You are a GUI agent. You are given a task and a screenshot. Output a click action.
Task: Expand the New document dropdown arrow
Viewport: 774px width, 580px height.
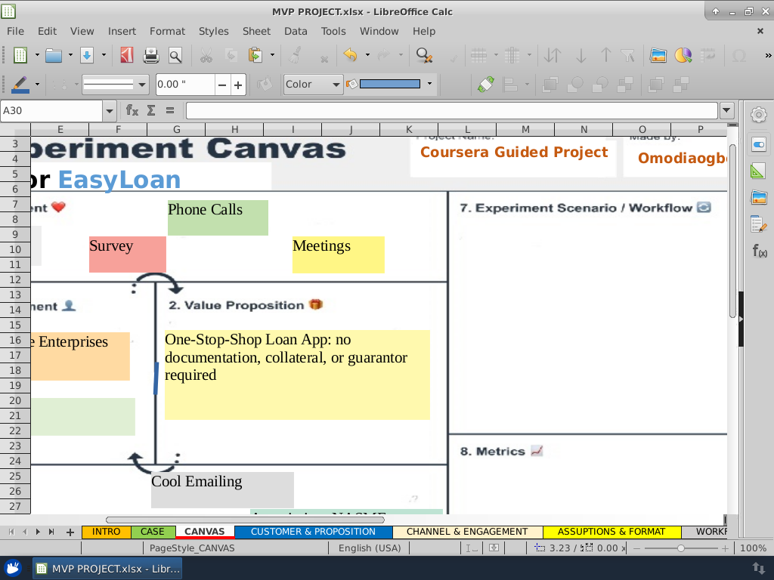pyautogui.click(x=37, y=55)
